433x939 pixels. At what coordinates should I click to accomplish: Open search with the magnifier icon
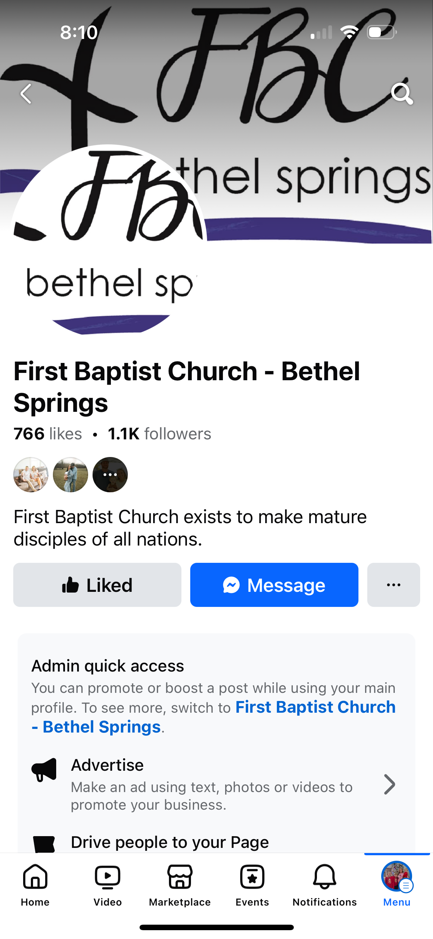(x=402, y=94)
